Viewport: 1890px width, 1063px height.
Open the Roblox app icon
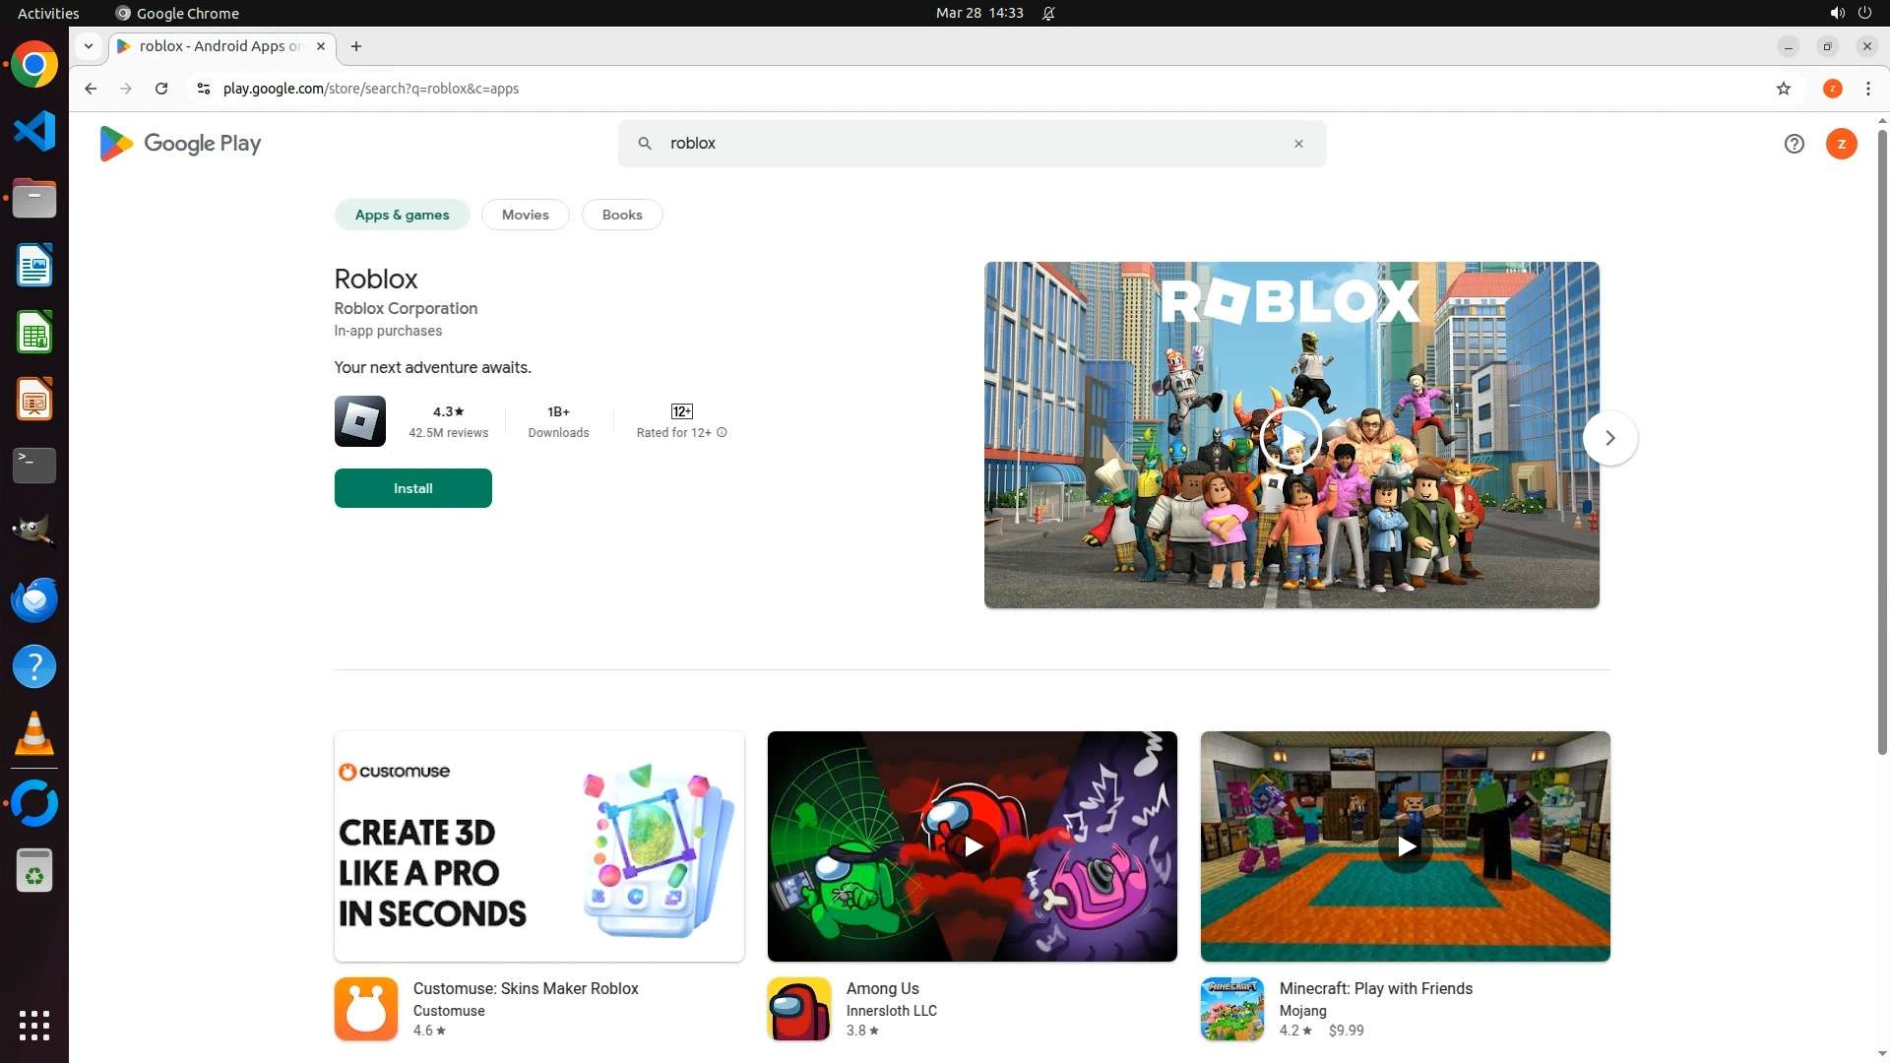coord(360,421)
